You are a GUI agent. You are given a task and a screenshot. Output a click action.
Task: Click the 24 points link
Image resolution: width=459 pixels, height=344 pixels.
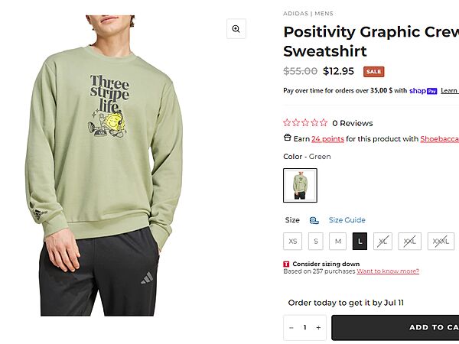coord(327,139)
